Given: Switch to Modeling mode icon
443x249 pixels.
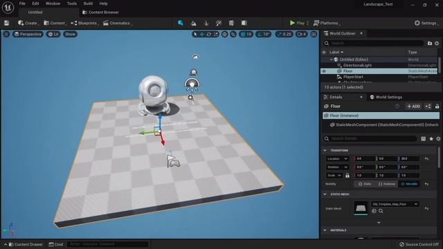Looking at the screenshot, I should click(231, 23).
